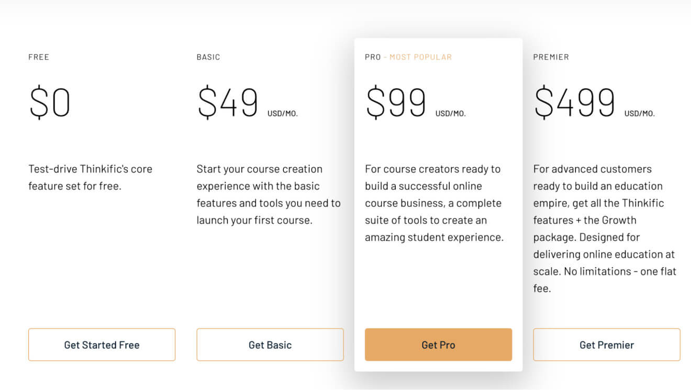This screenshot has height=390, width=691.
Task: Click USD/MO. beside the $99 price
Action: point(451,113)
